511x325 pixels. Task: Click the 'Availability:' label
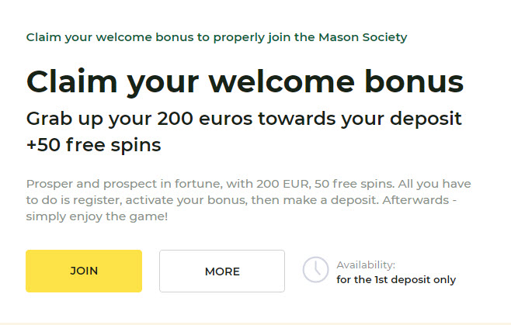click(366, 264)
